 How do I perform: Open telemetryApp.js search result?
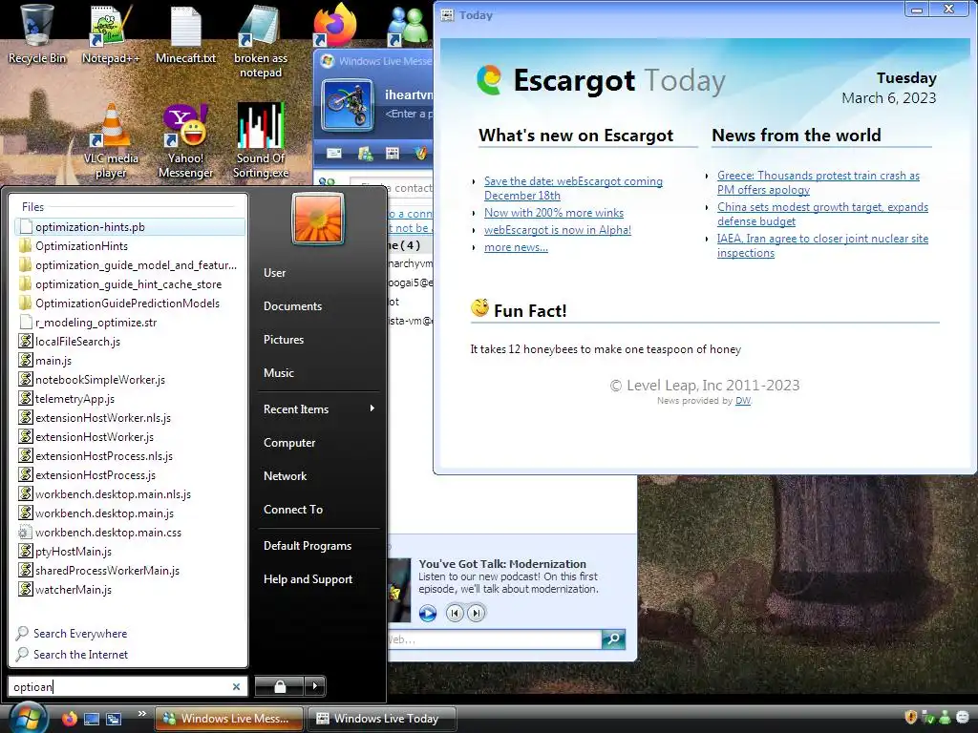130,399
